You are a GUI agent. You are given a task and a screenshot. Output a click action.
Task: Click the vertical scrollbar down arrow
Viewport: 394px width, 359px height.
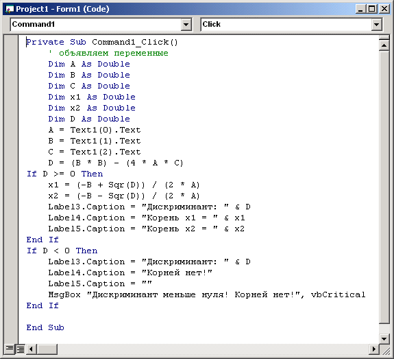pos(384,338)
